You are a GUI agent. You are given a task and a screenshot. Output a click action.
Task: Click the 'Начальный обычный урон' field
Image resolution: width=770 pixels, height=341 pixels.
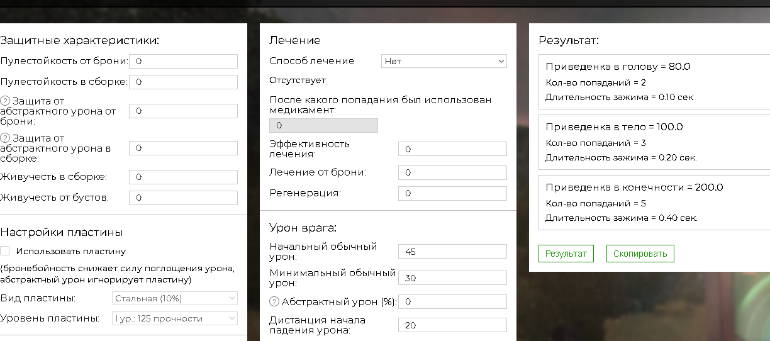point(452,252)
